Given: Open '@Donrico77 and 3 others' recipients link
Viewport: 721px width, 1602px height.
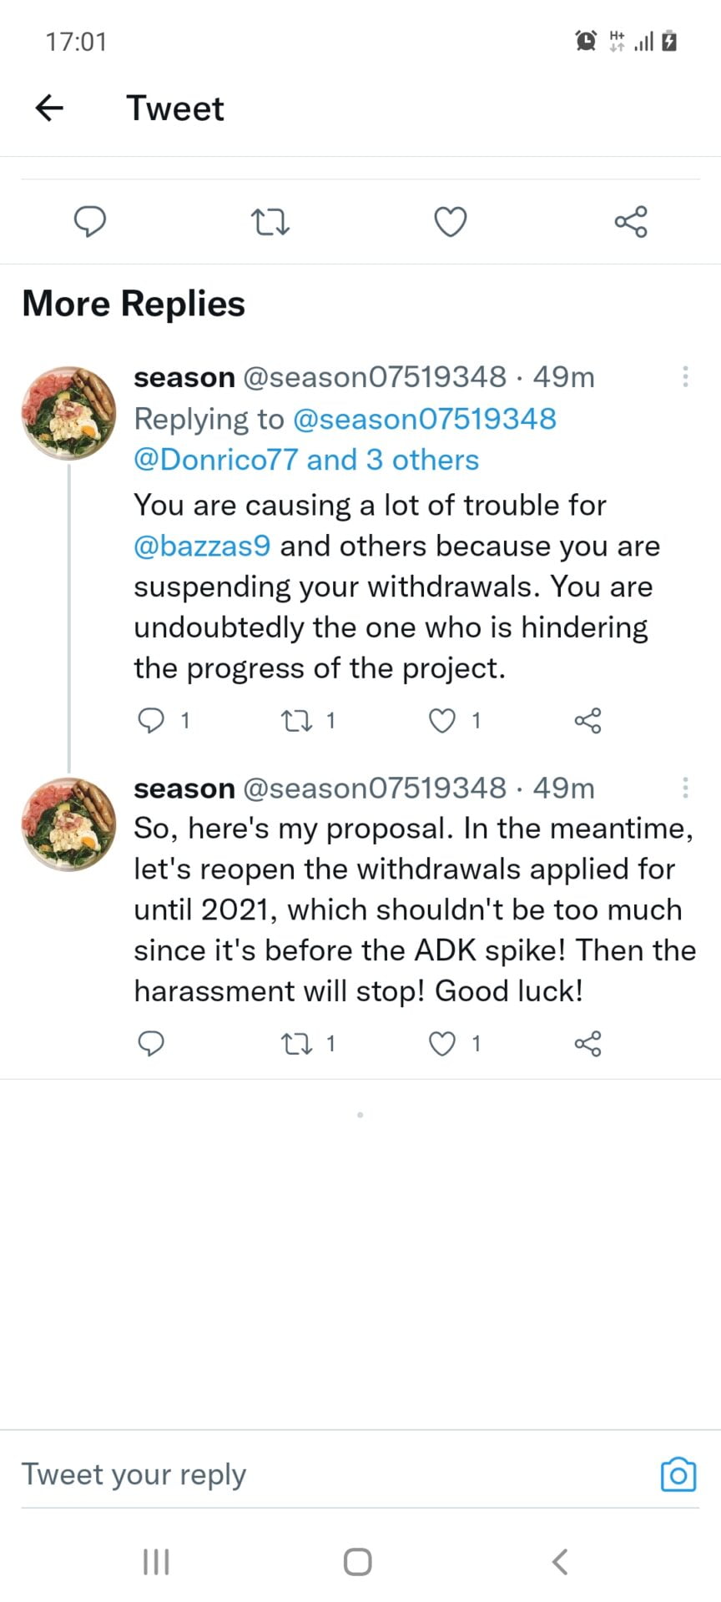Looking at the screenshot, I should click(306, 460).
